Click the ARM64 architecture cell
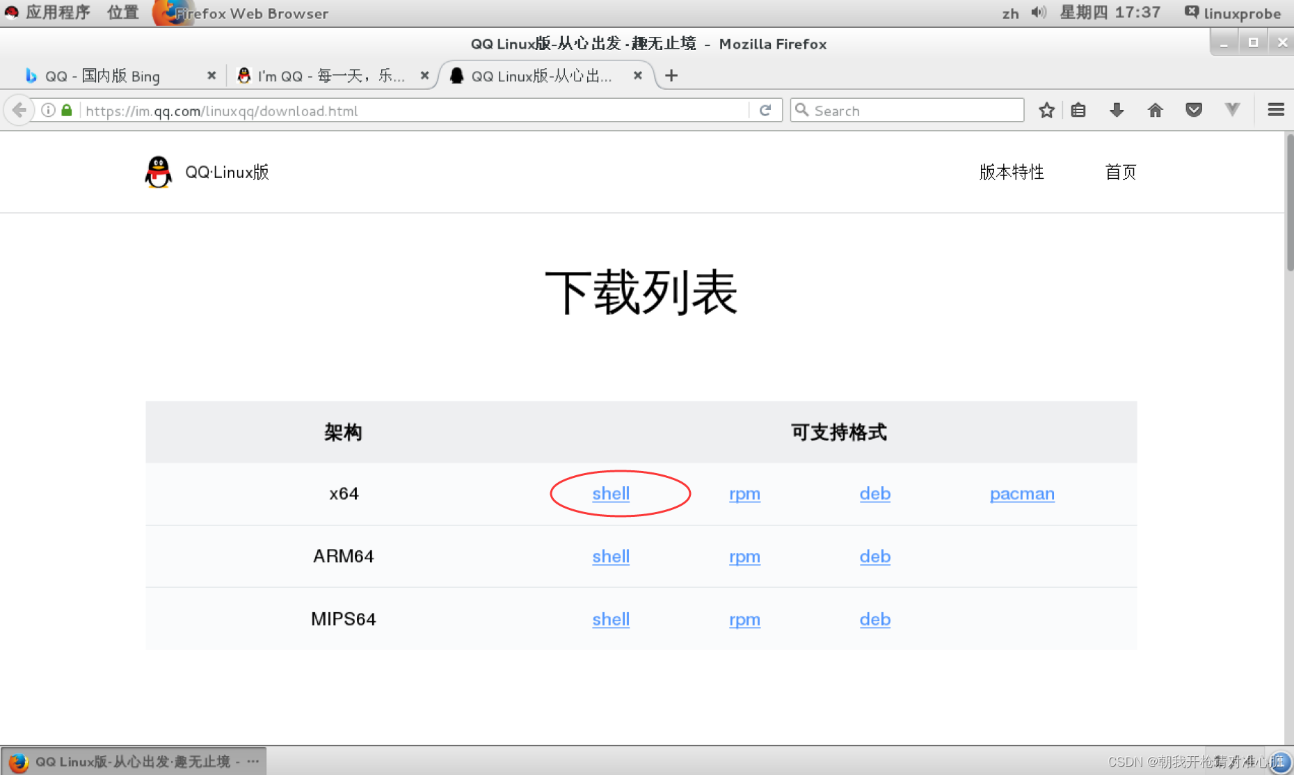The height and width of the screenshot is (775, 1294). click(344, 557)
